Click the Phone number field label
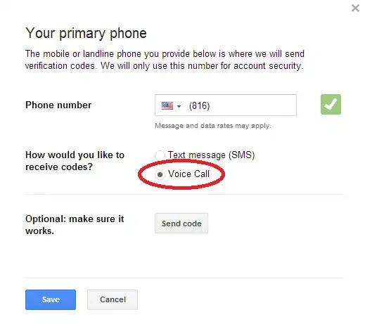 (x=58, y=105)
